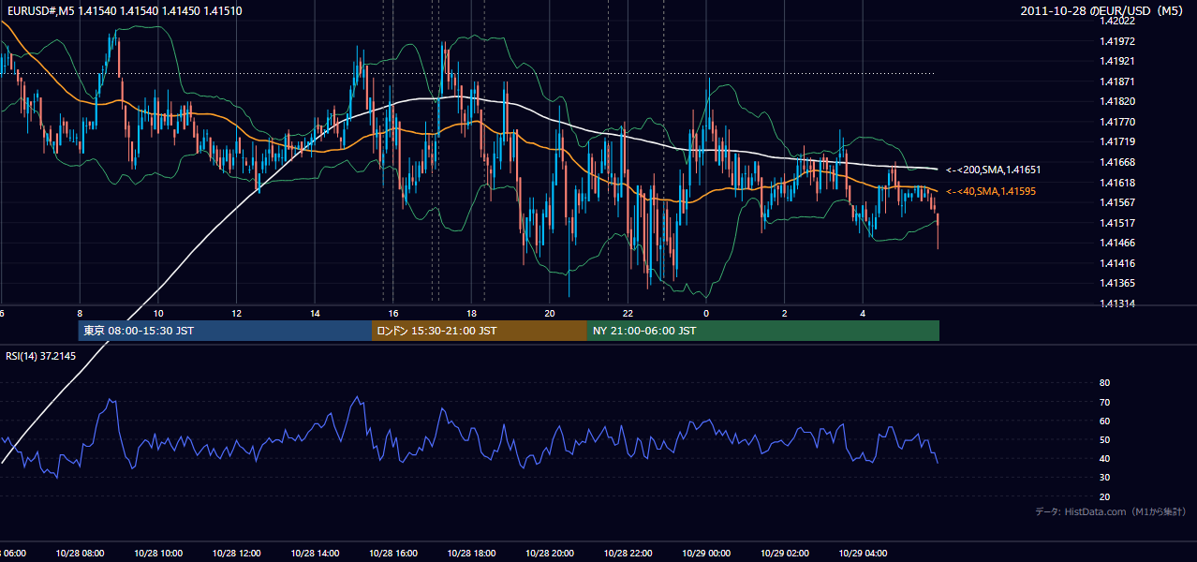1197x562 pixels.
Task: Click RSI scale level 40
Action: click(1104, 458)
